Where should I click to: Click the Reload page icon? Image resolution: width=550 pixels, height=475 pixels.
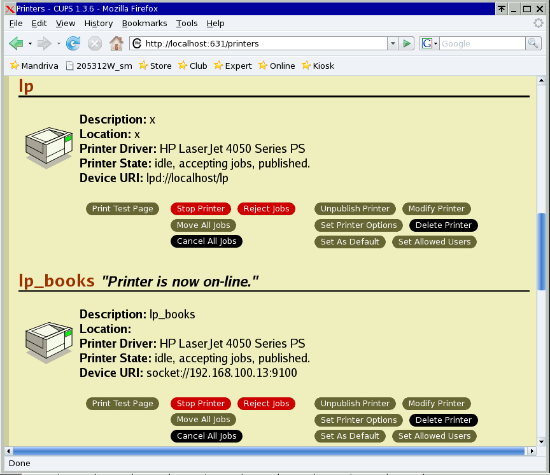click(x=73, y=43)
